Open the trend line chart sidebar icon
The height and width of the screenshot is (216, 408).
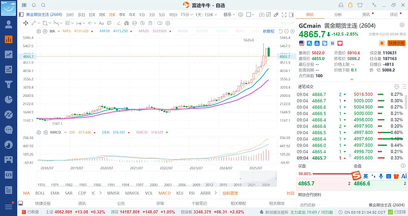coord(9,55)
